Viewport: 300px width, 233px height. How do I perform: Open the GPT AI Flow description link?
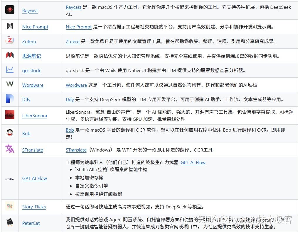tap(193, 162)
